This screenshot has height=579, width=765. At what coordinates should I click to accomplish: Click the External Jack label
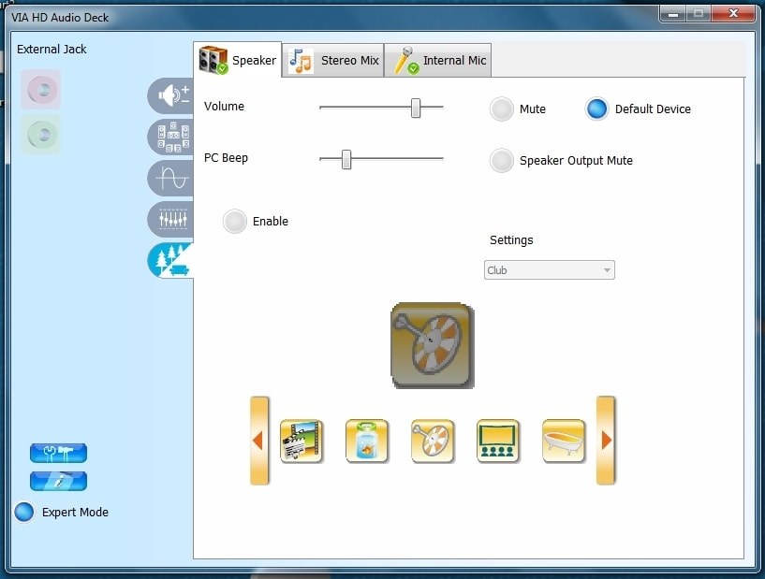[x=51, y=50]
